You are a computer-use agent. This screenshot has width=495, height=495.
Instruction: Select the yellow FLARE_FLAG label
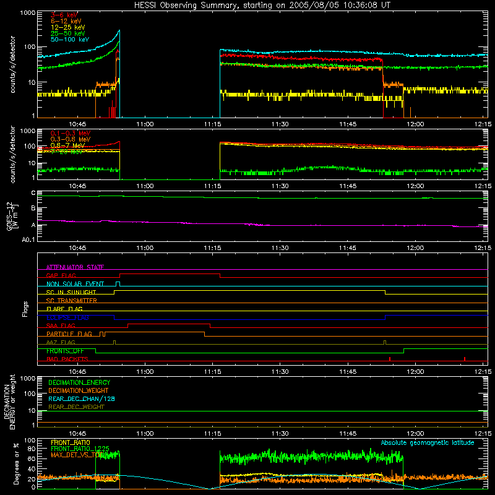point(64,309)
